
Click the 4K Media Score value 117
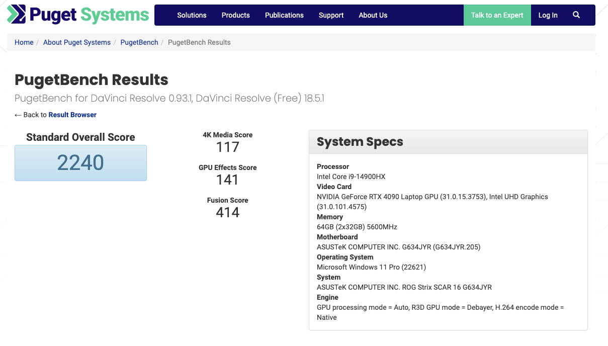pyautogui.click(x=227, y=147)
